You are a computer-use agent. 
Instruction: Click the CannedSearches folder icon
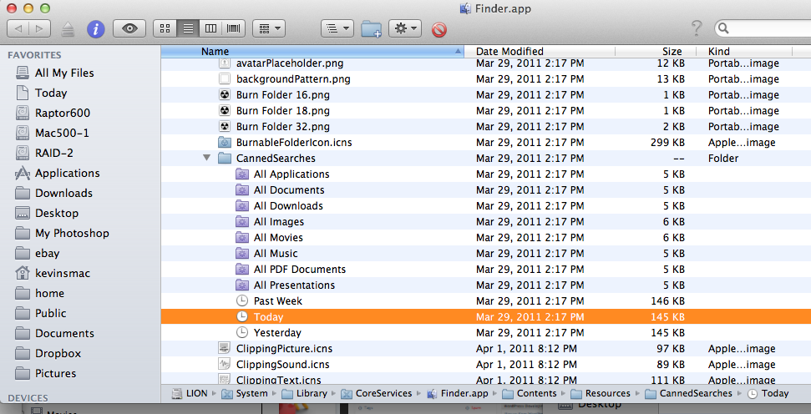(225, 158)
